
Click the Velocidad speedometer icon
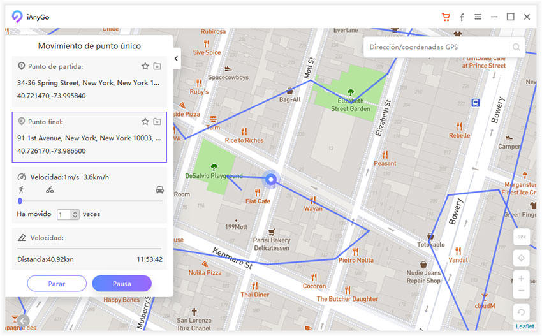22,177
